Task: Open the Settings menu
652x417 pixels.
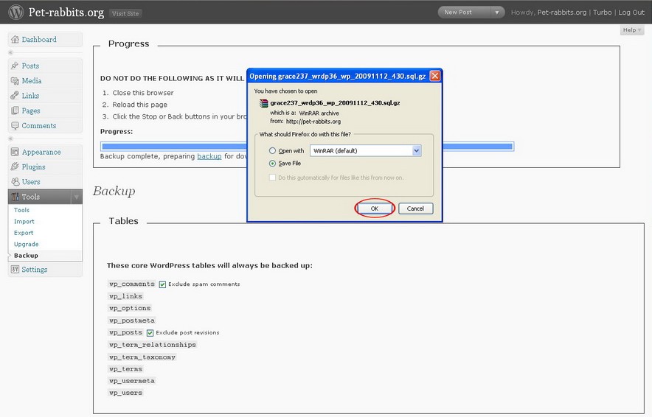Action: point(34,269)
